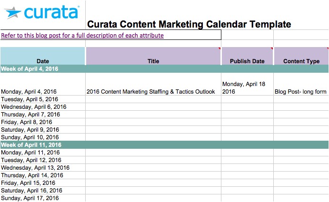Click the 2016 Content Marketing Staffing title cell
Screen dimensions: 329x202
tap(151, 92)
